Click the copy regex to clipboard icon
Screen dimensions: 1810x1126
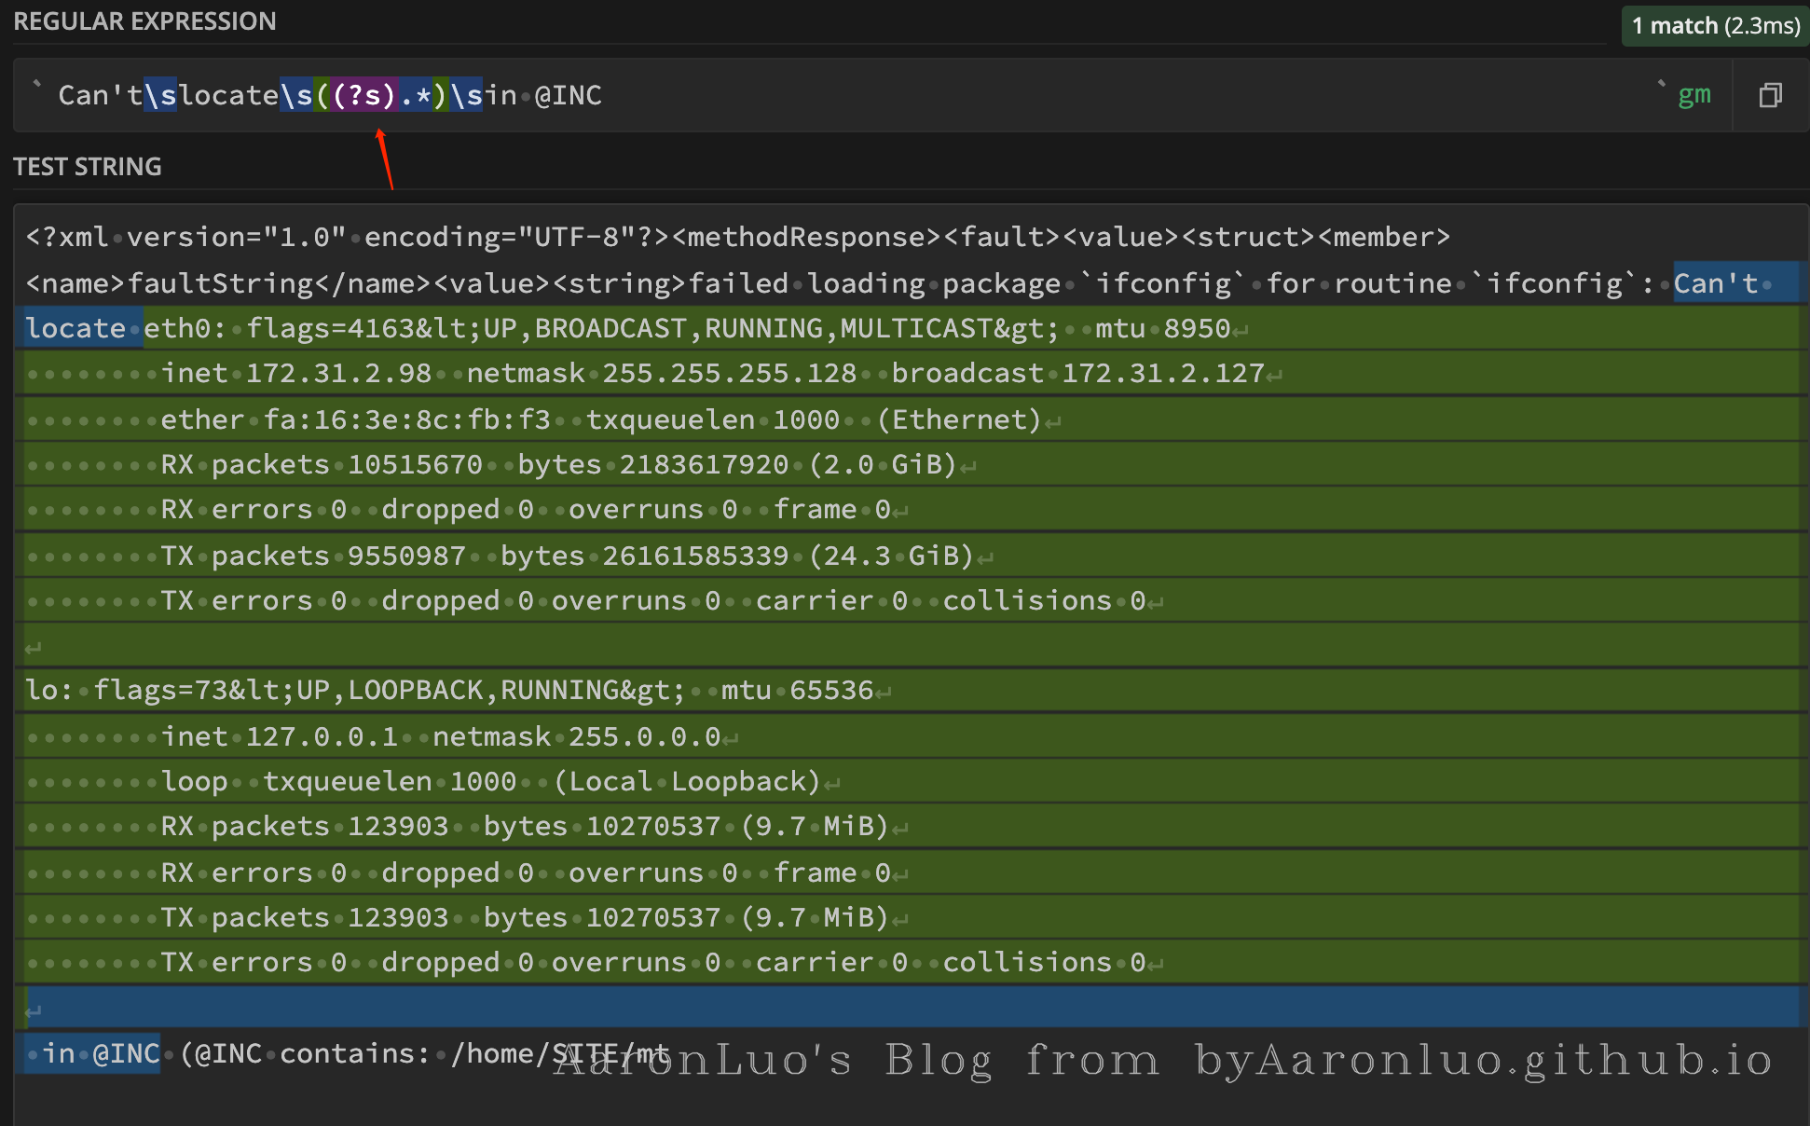pyautogui.click(x=1770, y=95)
